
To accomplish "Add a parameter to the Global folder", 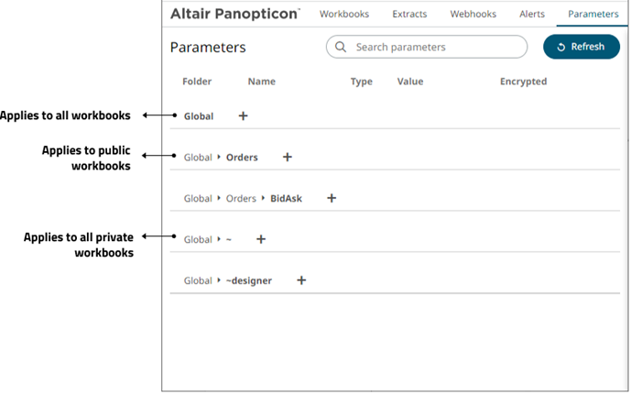I will [x=243, y=115].
